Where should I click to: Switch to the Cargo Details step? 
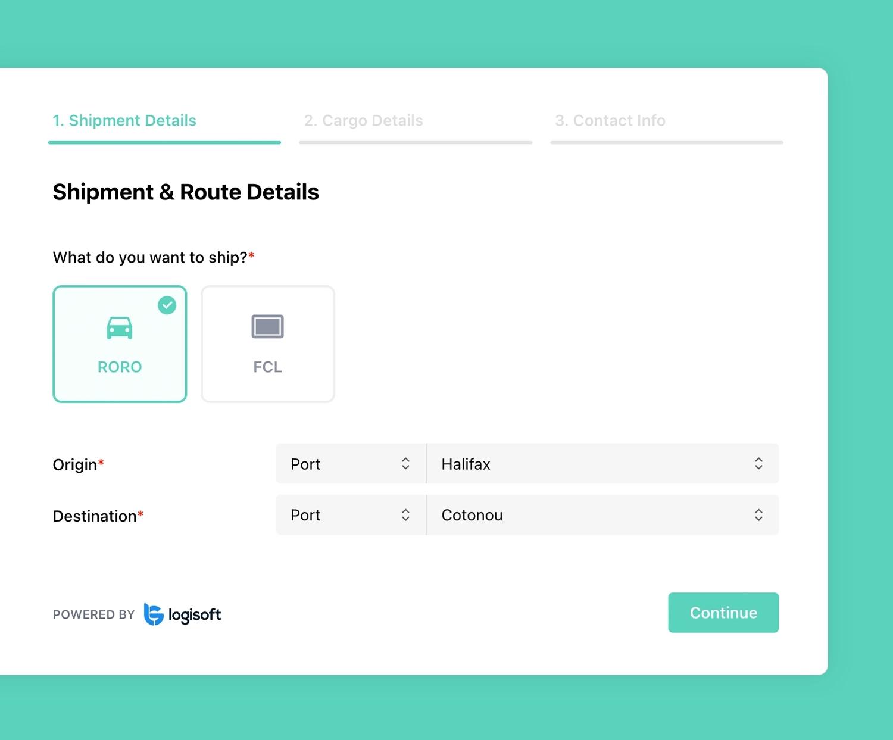[x=363, y=121]
